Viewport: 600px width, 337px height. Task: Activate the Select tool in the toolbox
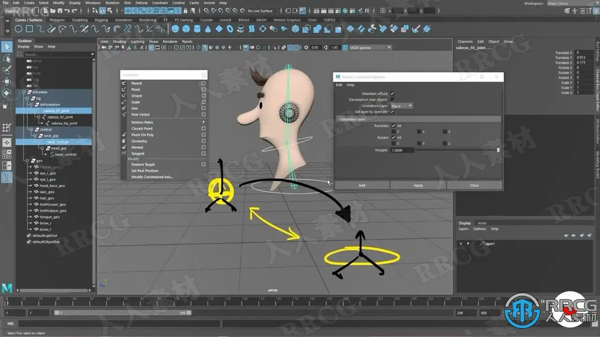[7, 47]
